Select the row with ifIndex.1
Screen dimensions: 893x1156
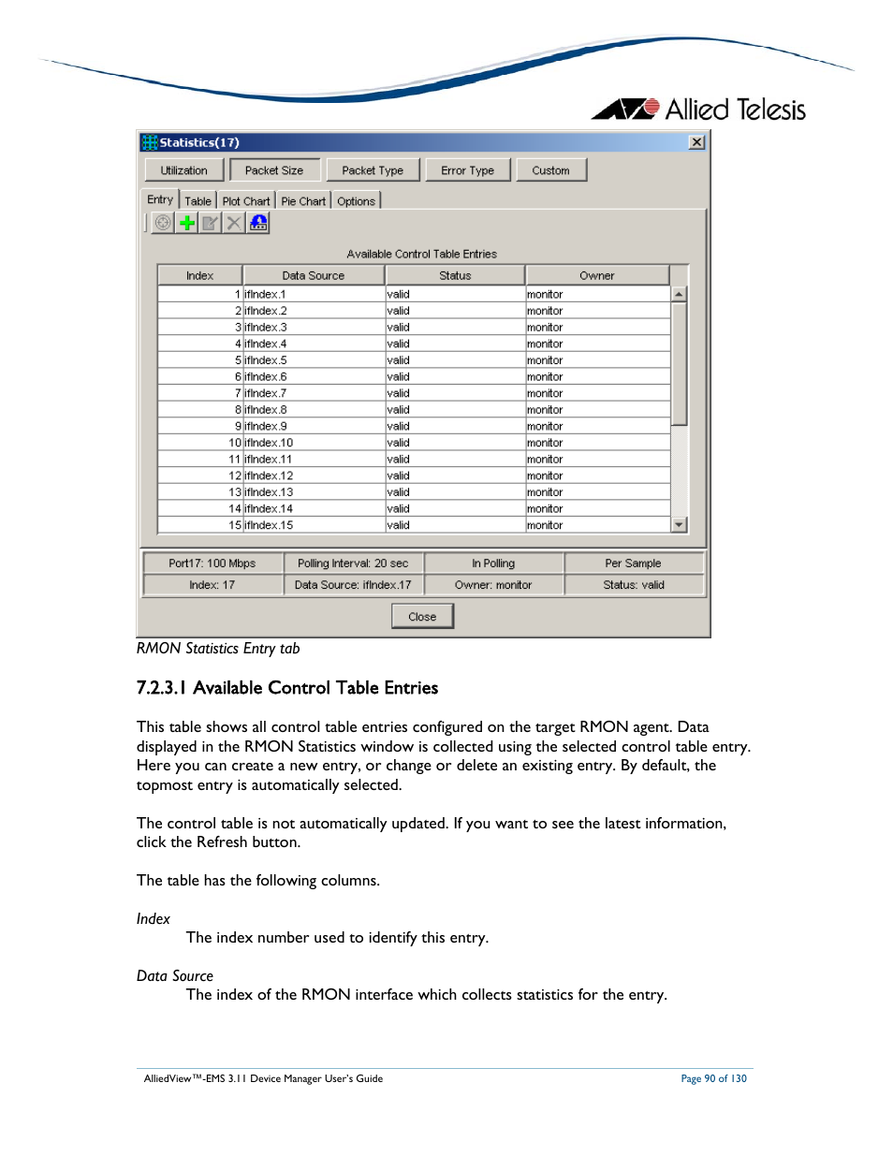415,294
